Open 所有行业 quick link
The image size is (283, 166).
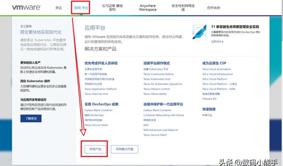pyautogui.click(x=207, y=115)
